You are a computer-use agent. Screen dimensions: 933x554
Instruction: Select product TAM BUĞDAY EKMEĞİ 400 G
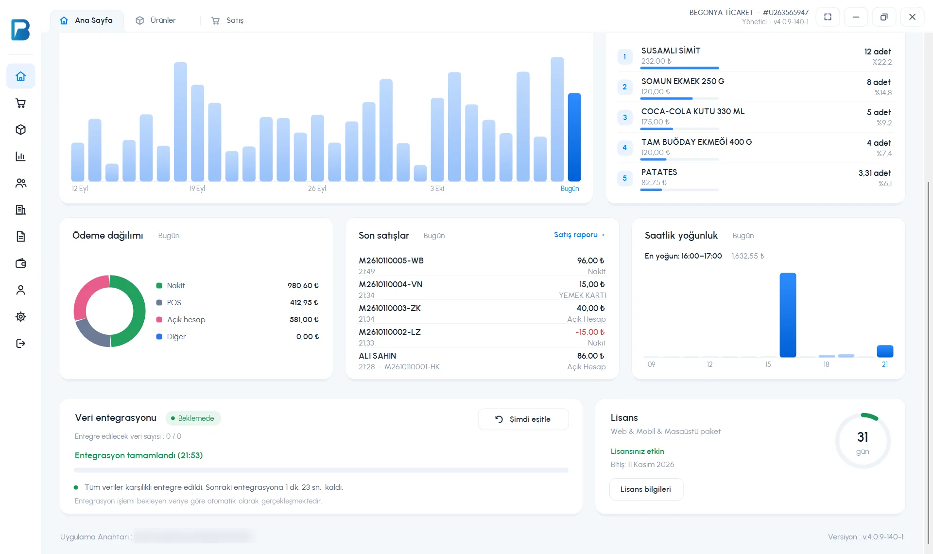(x=755, y=148)
